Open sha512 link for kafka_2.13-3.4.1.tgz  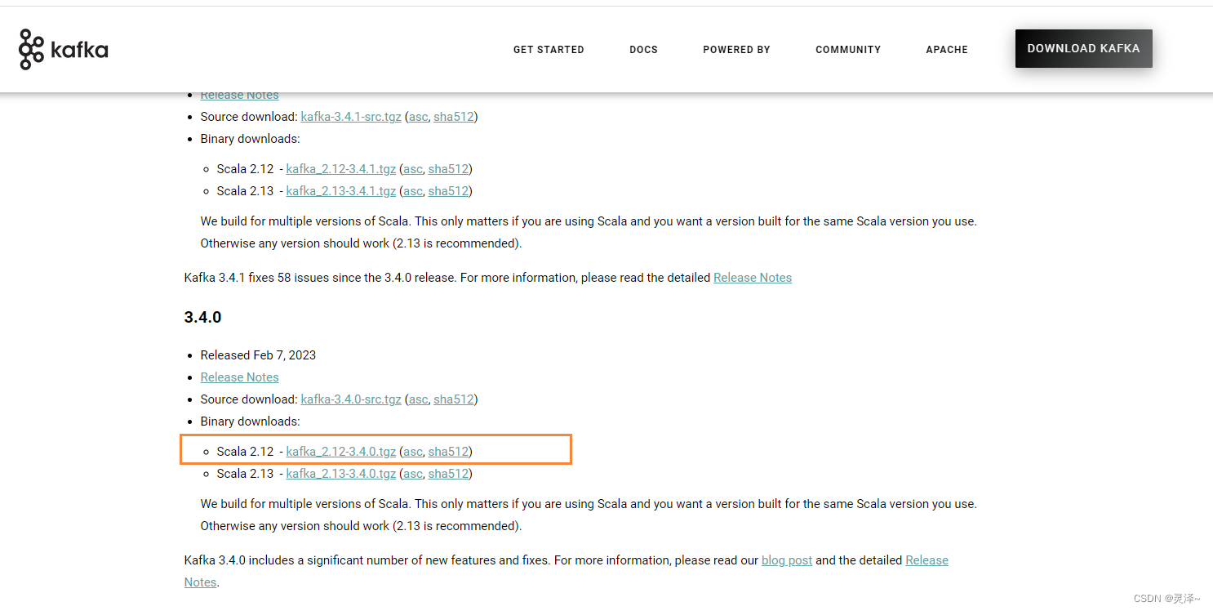pos(448,191)
